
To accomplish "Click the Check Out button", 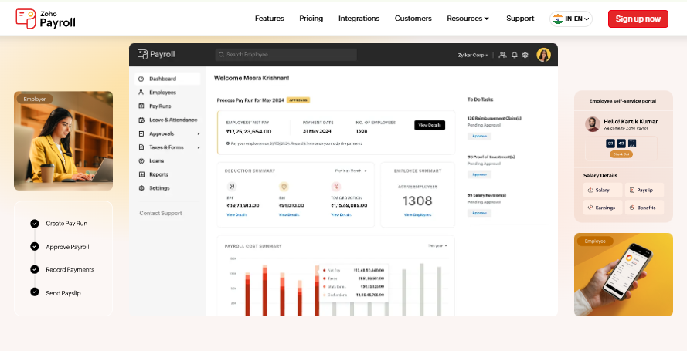I will point(621,154).
